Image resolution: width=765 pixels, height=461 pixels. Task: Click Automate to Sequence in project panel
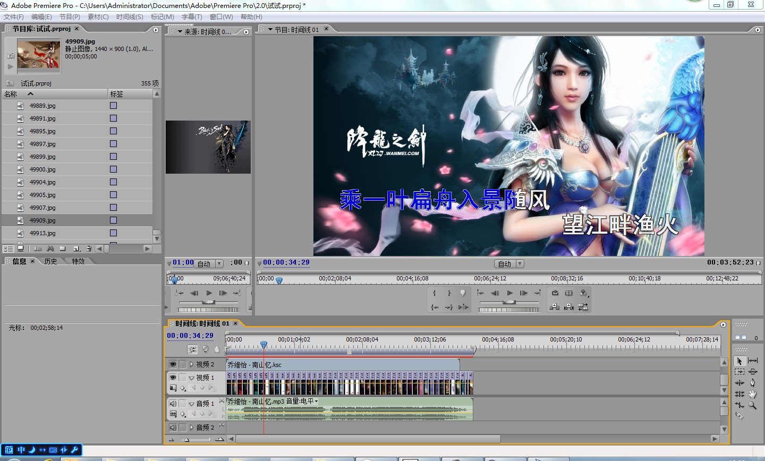38,249
